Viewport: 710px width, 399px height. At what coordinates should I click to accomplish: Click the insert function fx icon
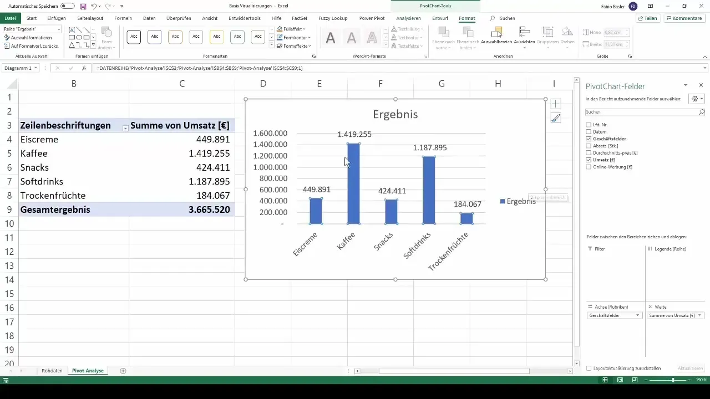pos(84,68)
